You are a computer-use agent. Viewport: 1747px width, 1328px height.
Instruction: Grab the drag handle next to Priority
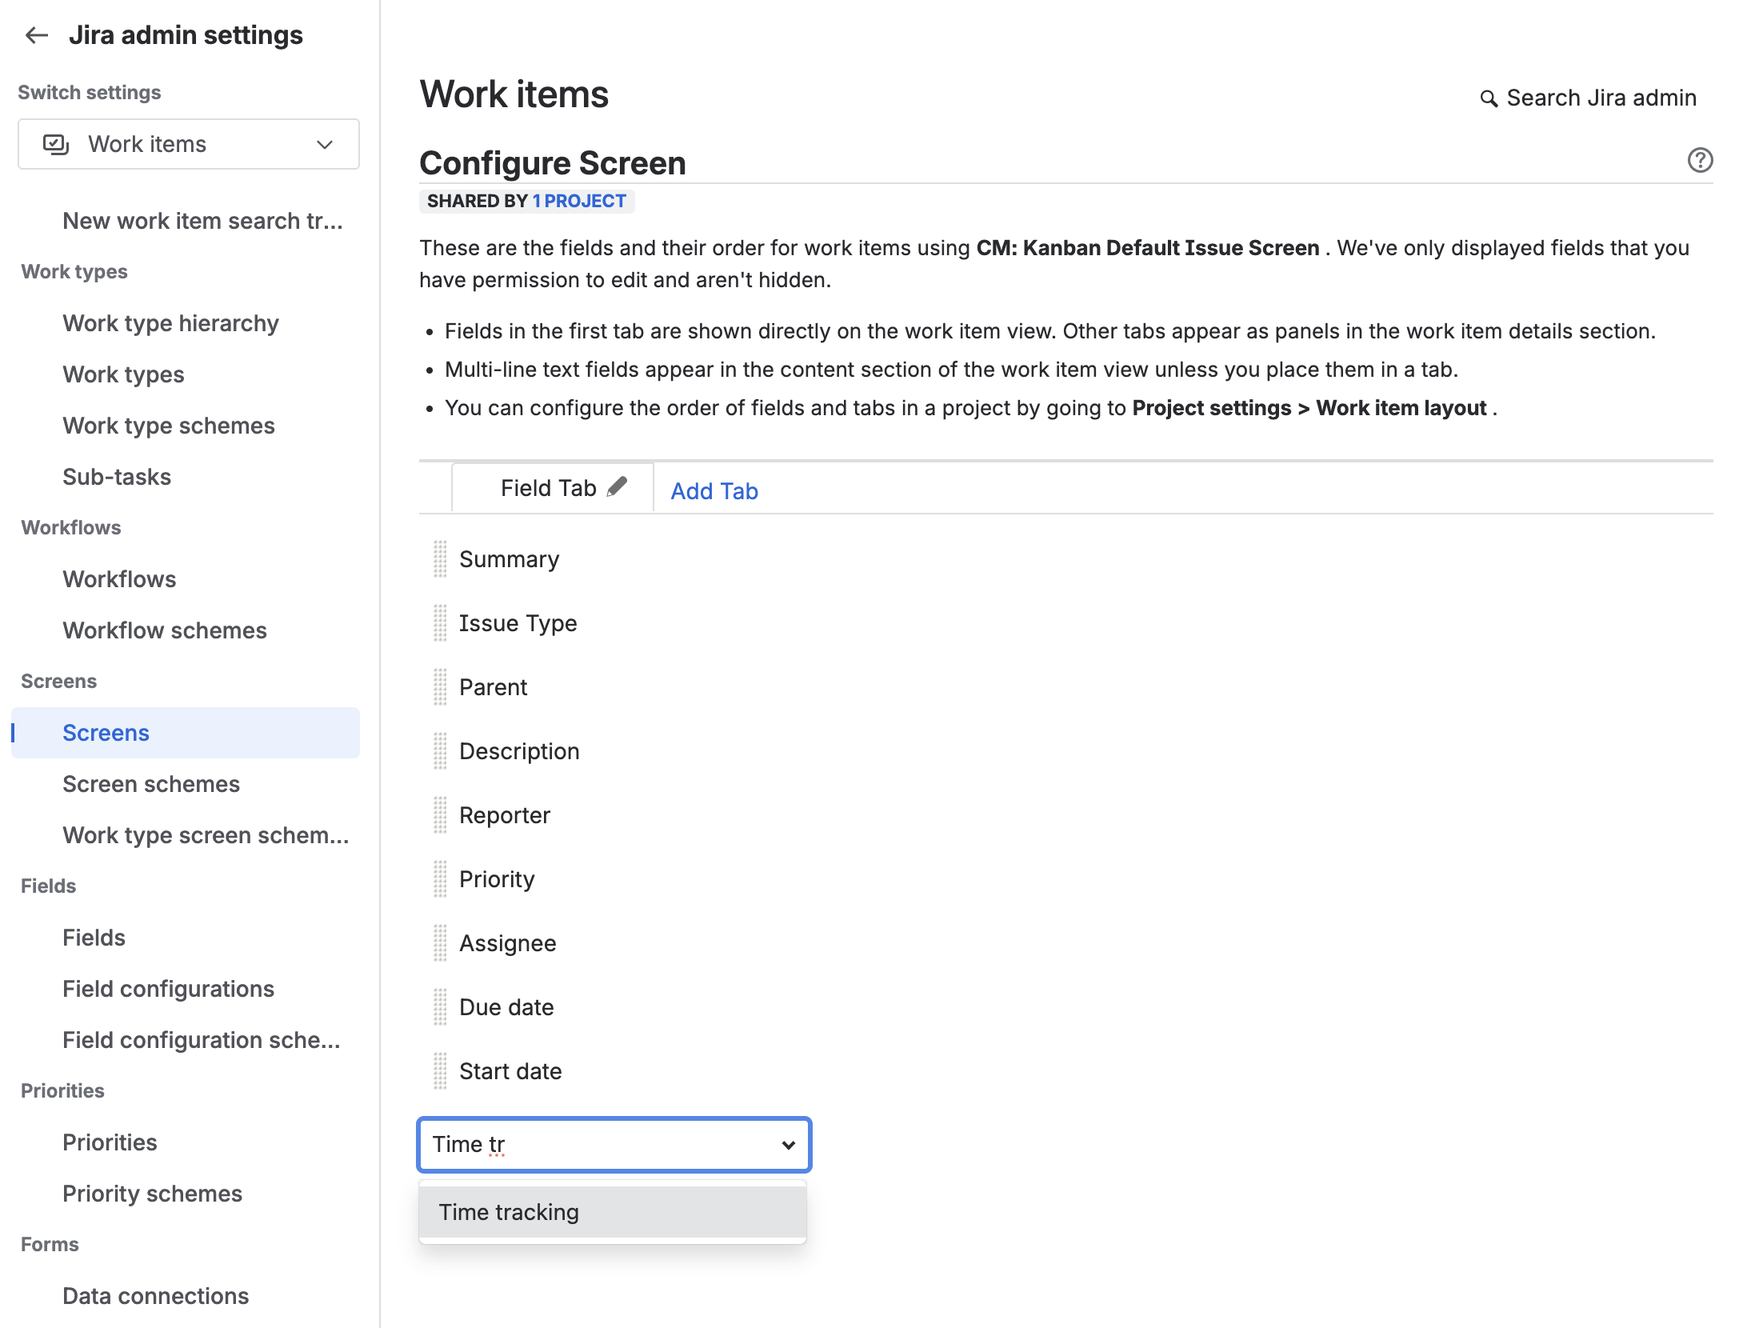440,879
